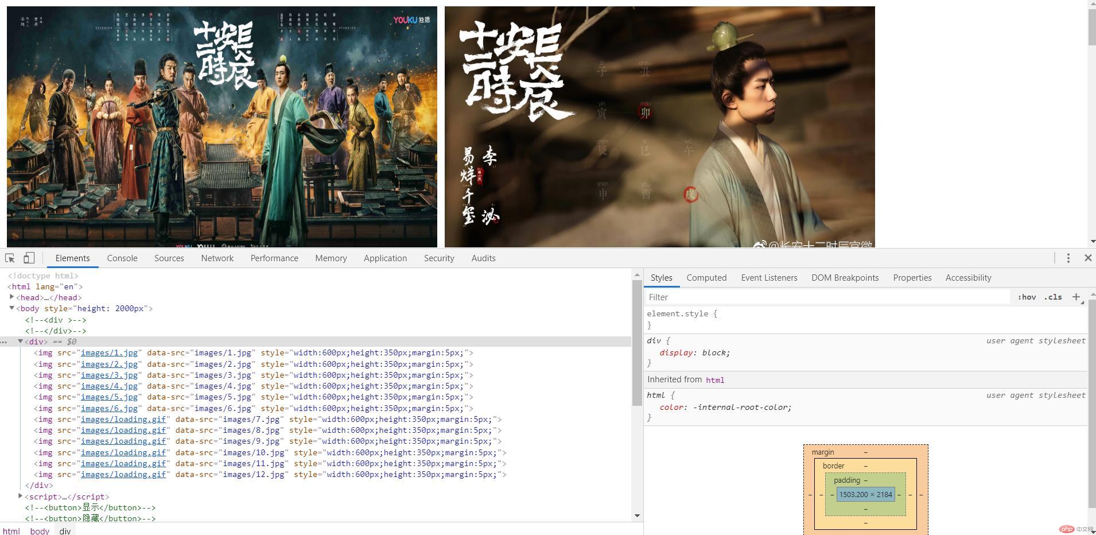Open the DevTools three-dot customize menu
Image resolution: width=1096 pixels, height=535 pixels.
(1068, 258)
